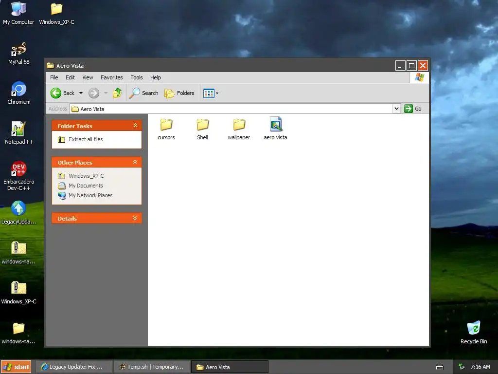Screen dimensions: 498x374
Task: Click the folder icon in title bar
Action: 50,66
